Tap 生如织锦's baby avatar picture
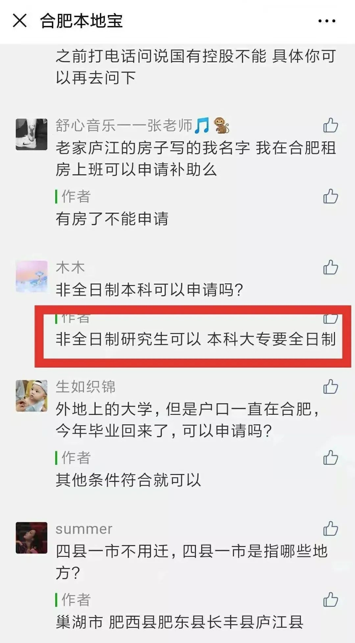The width and height of the screenshot is (355, 643). coord(32,396)
